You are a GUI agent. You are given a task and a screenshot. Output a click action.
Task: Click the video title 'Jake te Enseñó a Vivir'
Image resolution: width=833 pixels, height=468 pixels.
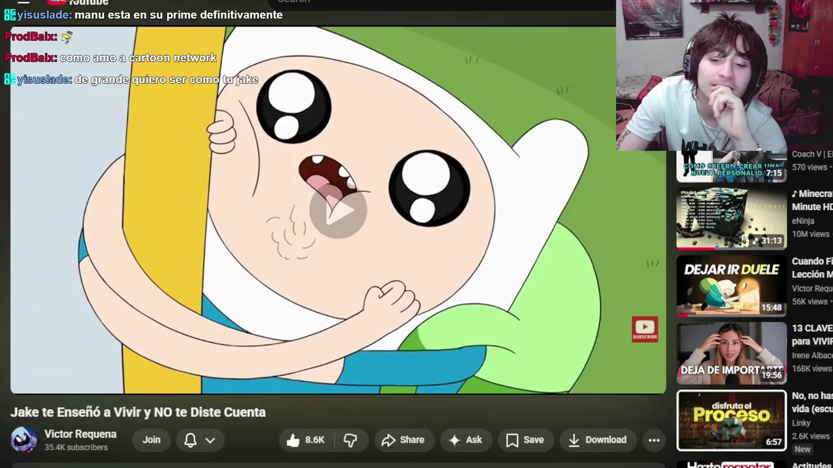pos(138,412)
